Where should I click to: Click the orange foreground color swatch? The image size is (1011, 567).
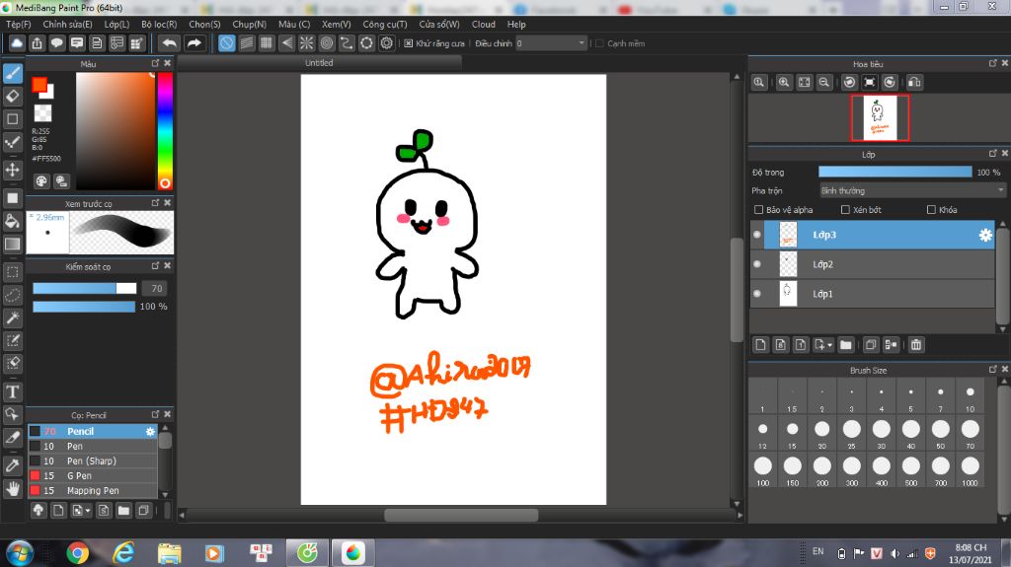(39, 85)
